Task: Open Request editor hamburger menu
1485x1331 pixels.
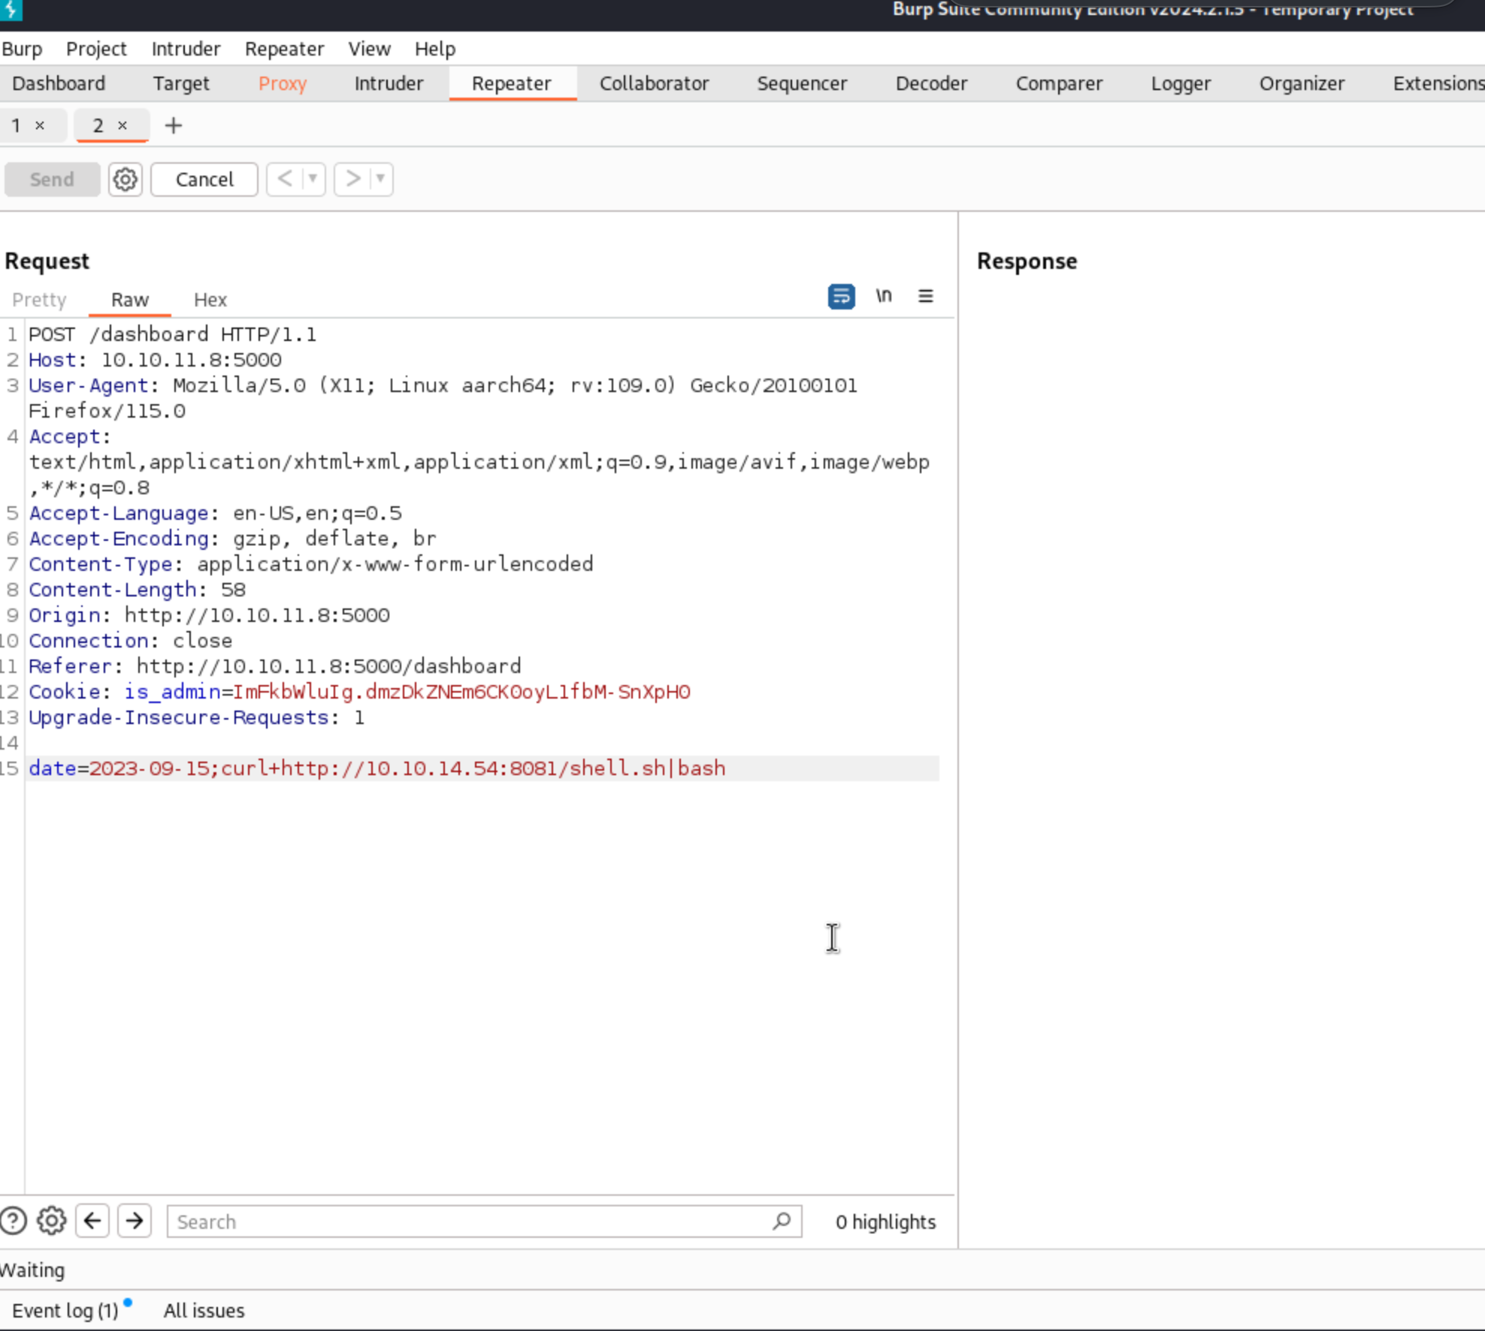Action: point(925,296)
